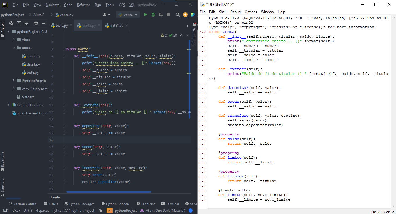The image size is (396, 214).
Task: Open the Terminal tool window
Action: pyautogui.click(x=170, y=204)
